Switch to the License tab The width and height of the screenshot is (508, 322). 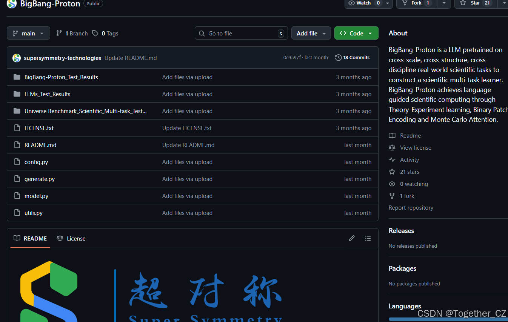coord(71,238)
